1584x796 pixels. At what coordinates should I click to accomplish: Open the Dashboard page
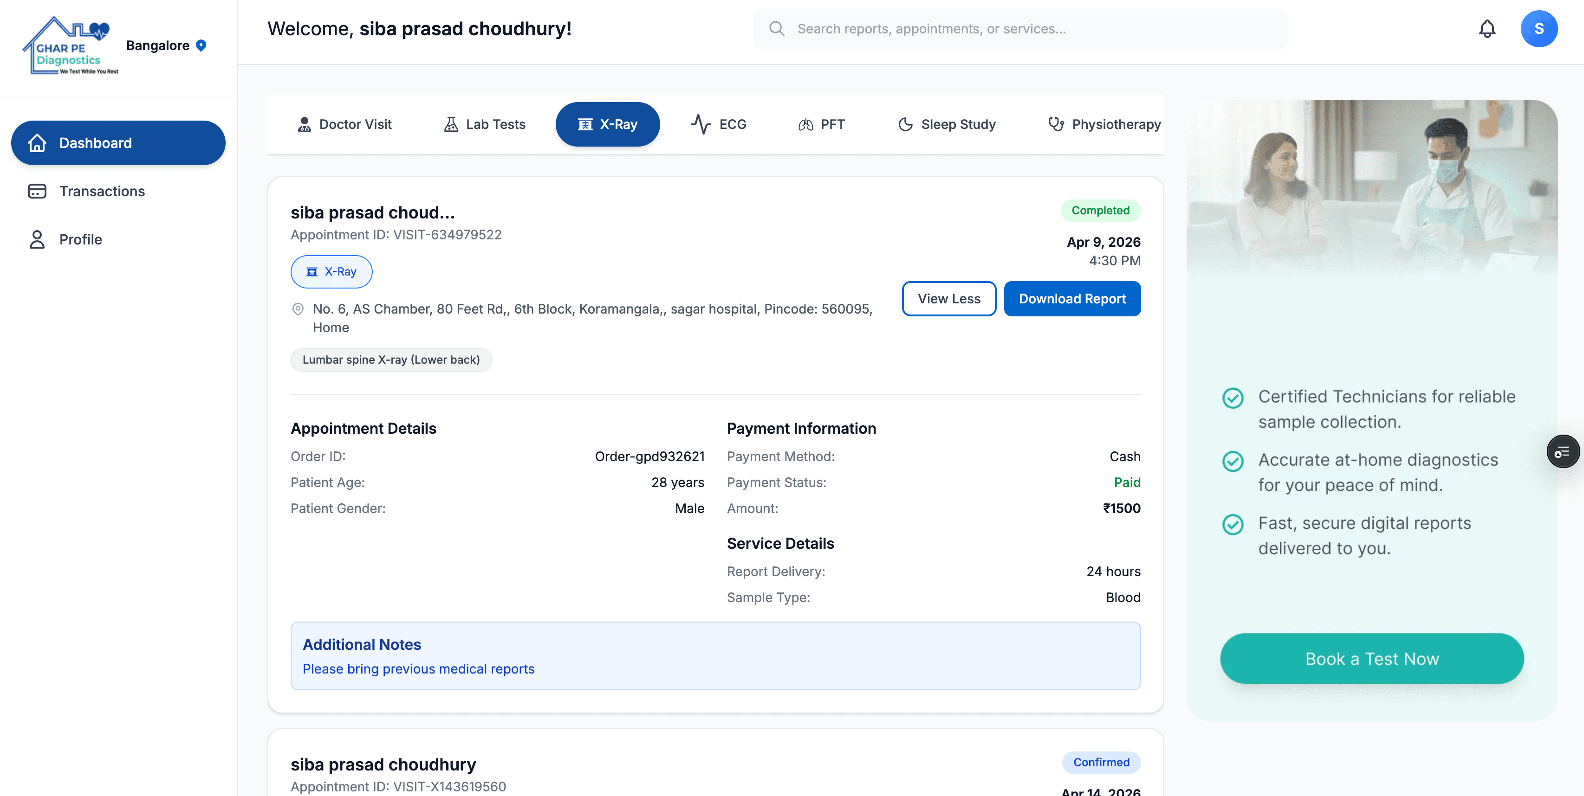pos(118,143)
